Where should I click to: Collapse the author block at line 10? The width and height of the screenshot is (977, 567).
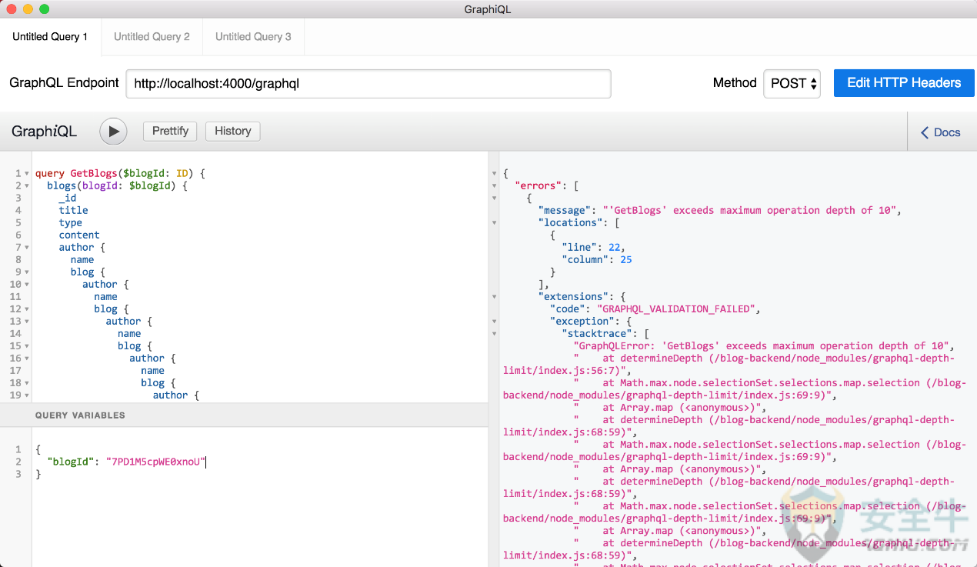[x=27, y=285]
